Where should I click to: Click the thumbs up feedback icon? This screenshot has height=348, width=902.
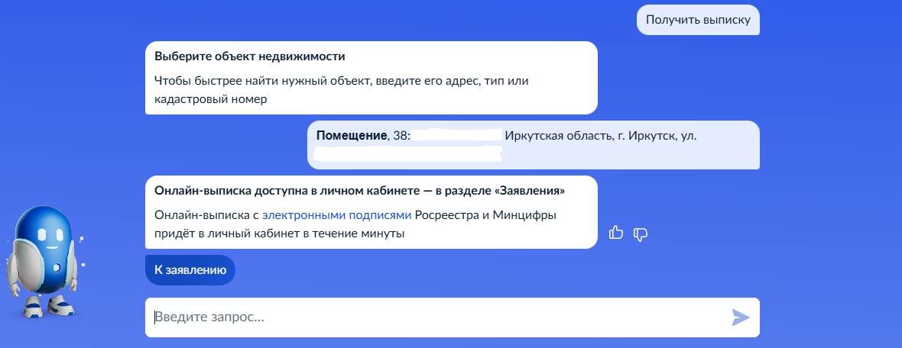[x=616, y=233]
